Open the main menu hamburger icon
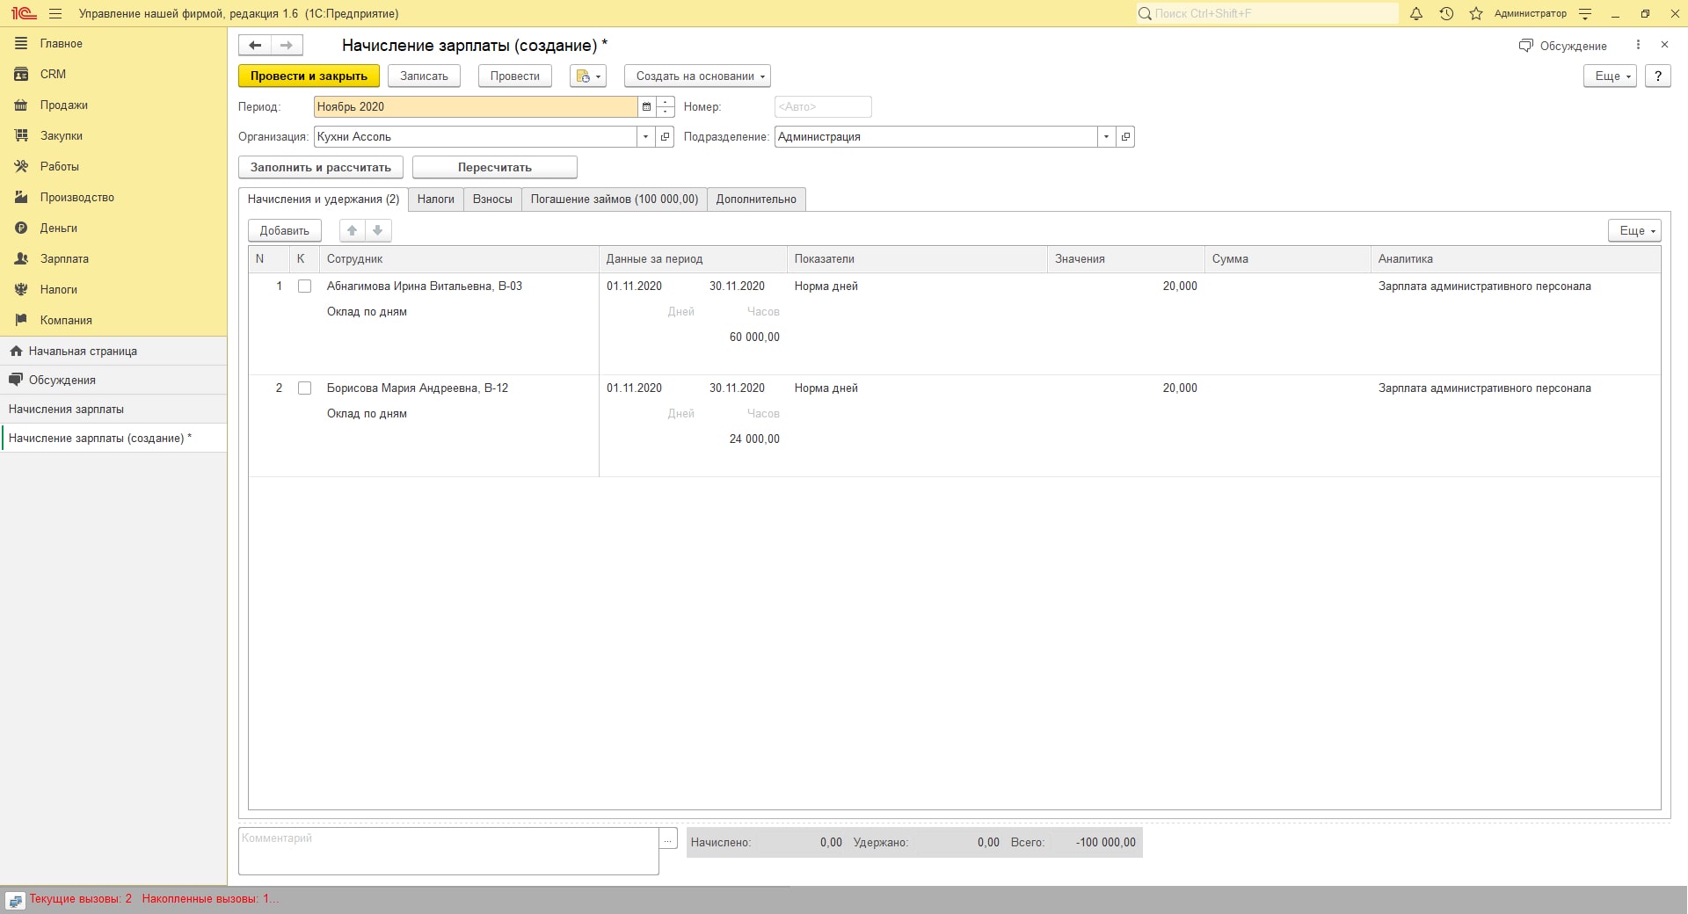This screenshot has width=1688, height=914. click(55, 14)
